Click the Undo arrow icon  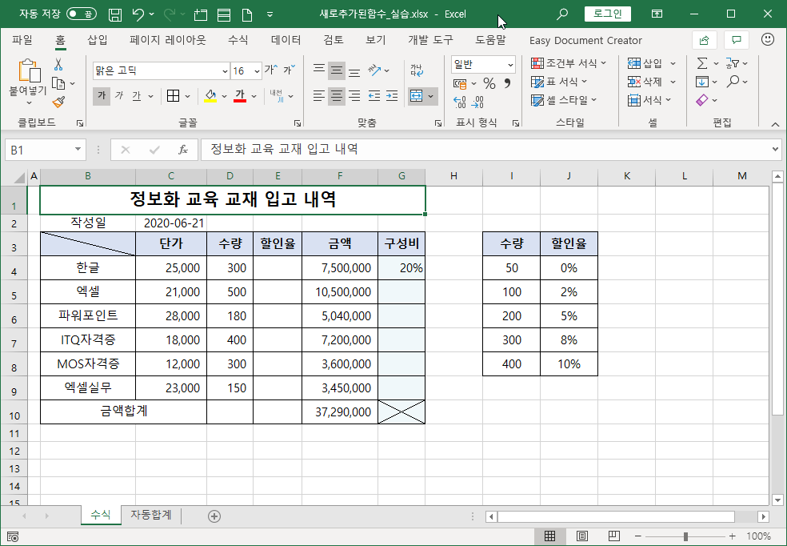click(x=138, y=14)
